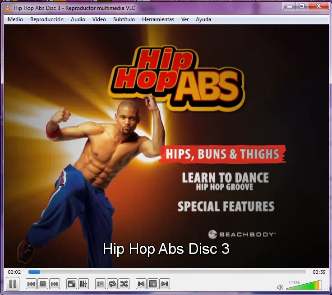The height and width of the screenshot is (295, 332).
Task: Select Special Features DVD menu option
Action: tap(226, 207)
